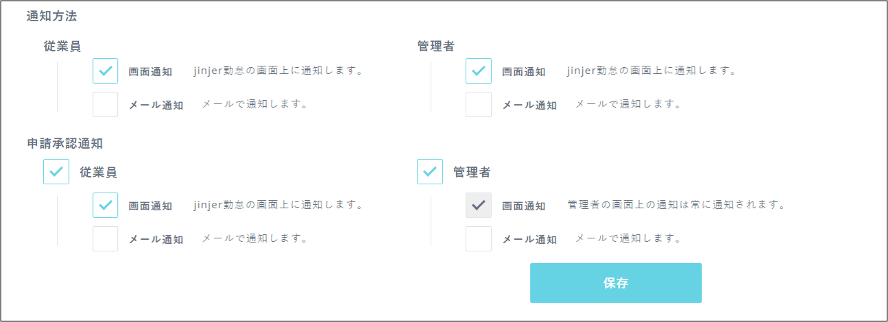Uncheck 画面通知 checkbox for 従業員 under 通知方法
Screen dimensions: 888x322
pos(105,71)
